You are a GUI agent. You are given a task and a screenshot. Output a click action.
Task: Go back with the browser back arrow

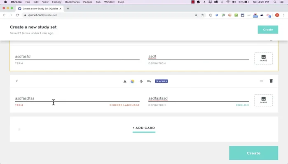click(x=5, y=15)
